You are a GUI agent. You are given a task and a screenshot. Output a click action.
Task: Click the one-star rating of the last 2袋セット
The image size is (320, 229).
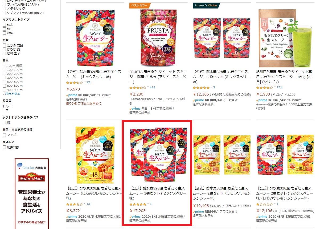point(265,204)
